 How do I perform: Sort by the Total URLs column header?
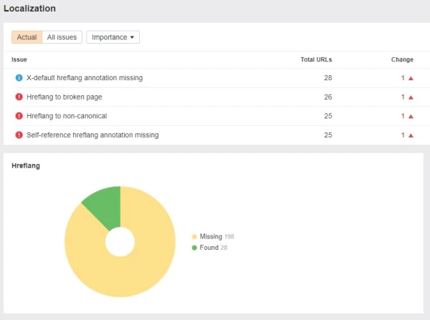(316, 59)
